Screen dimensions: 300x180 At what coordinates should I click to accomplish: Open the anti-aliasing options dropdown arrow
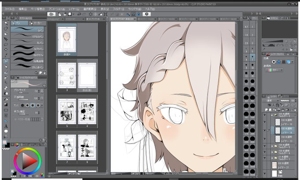tap(42, 105)
